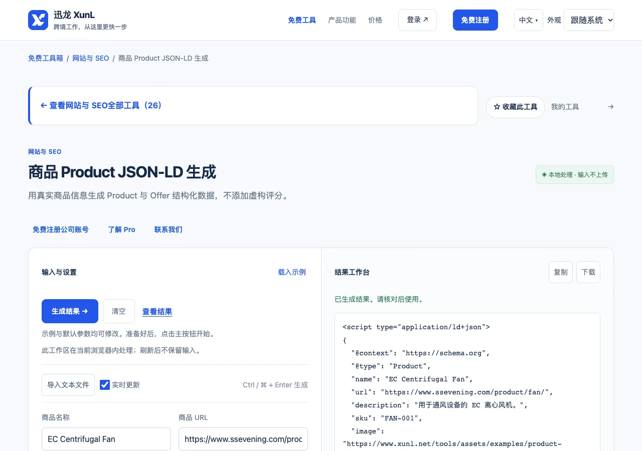
Task: Click the 输入与设置 heading
Action: [x=59, y=272]
